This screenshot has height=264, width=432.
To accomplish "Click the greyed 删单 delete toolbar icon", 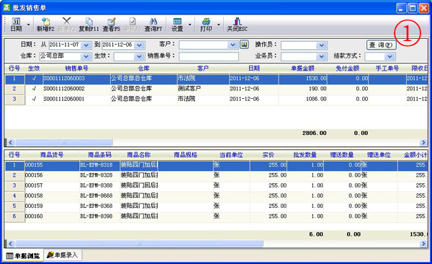I will 66,25.
